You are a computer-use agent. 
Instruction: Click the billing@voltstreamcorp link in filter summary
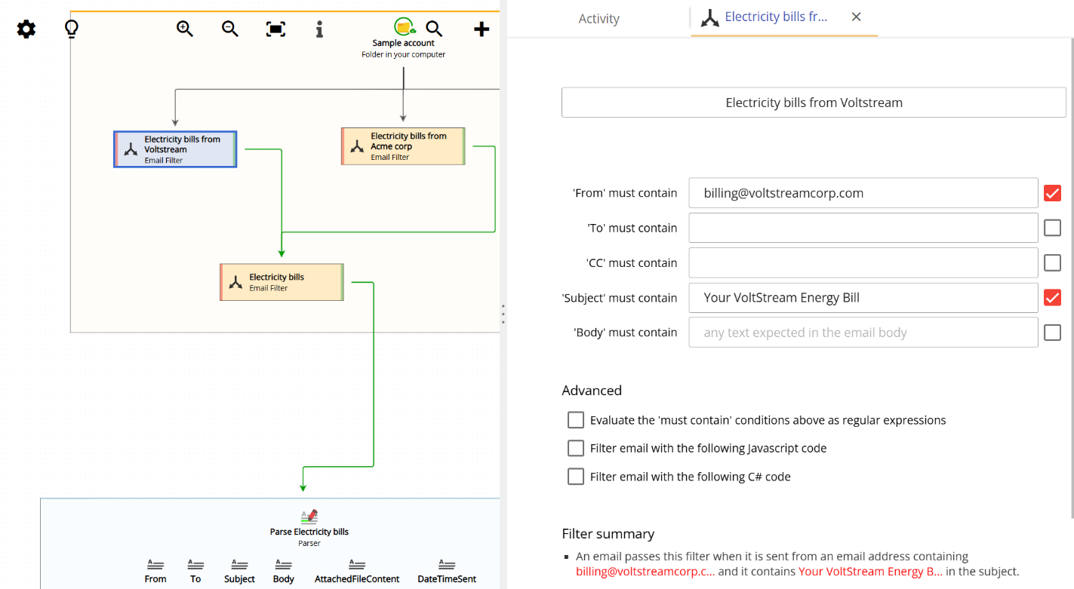[x=645, y=571]
